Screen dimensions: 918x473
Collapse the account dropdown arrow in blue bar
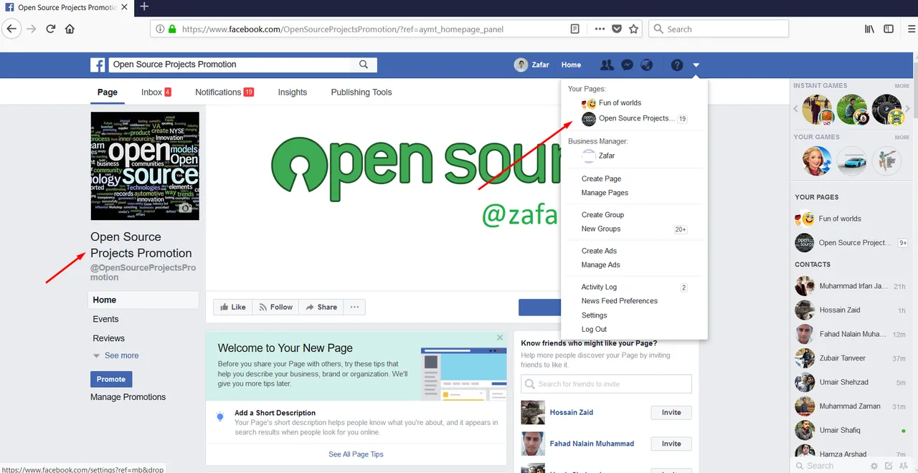696,65
